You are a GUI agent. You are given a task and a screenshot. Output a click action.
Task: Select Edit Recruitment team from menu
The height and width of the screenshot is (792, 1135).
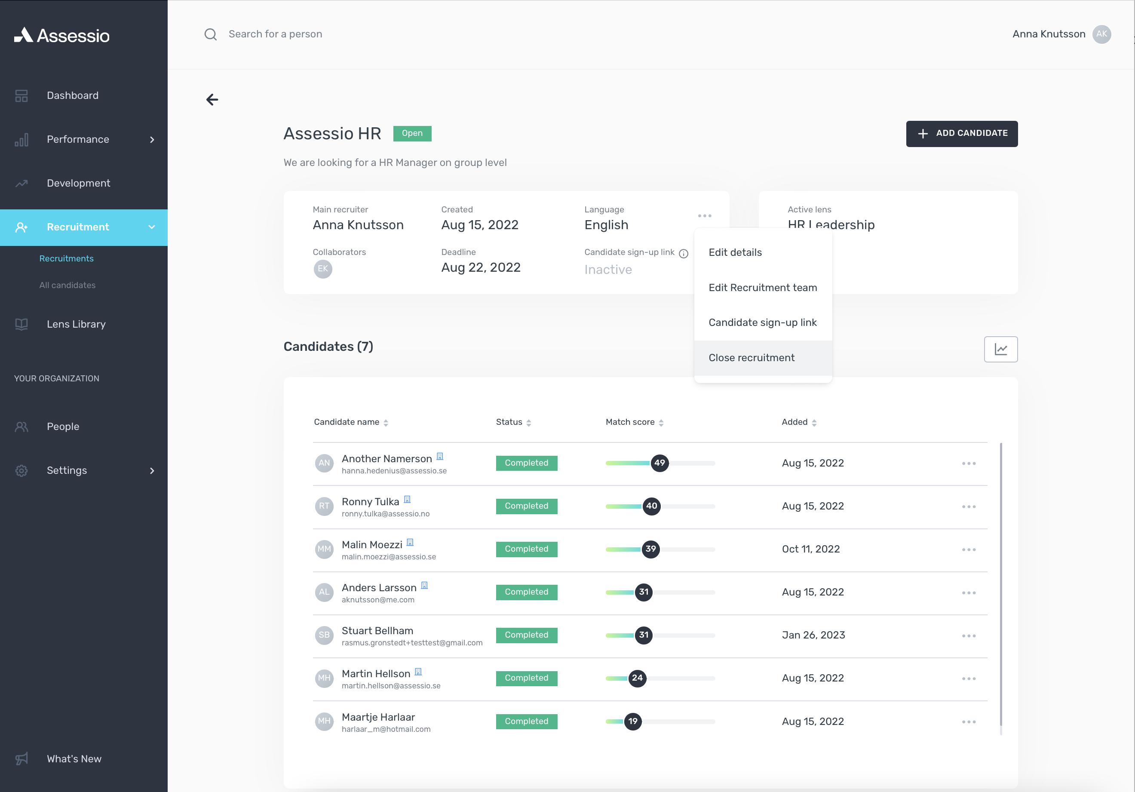[763, 288]
